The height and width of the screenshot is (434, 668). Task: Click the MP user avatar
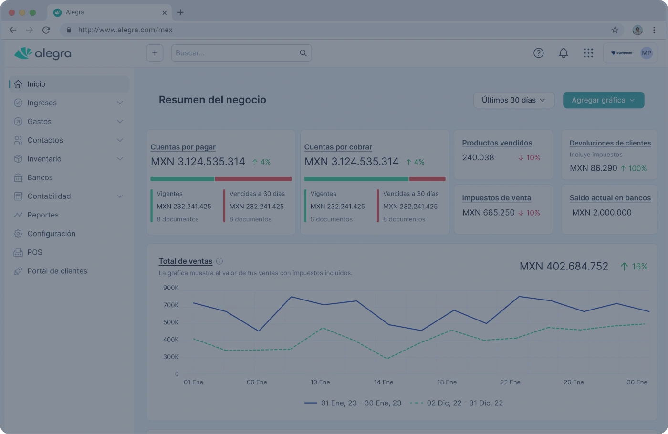pyautogui.click(x=646, y=53)
